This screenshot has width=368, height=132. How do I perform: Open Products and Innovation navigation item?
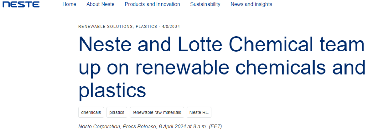[x=152, y=4]
